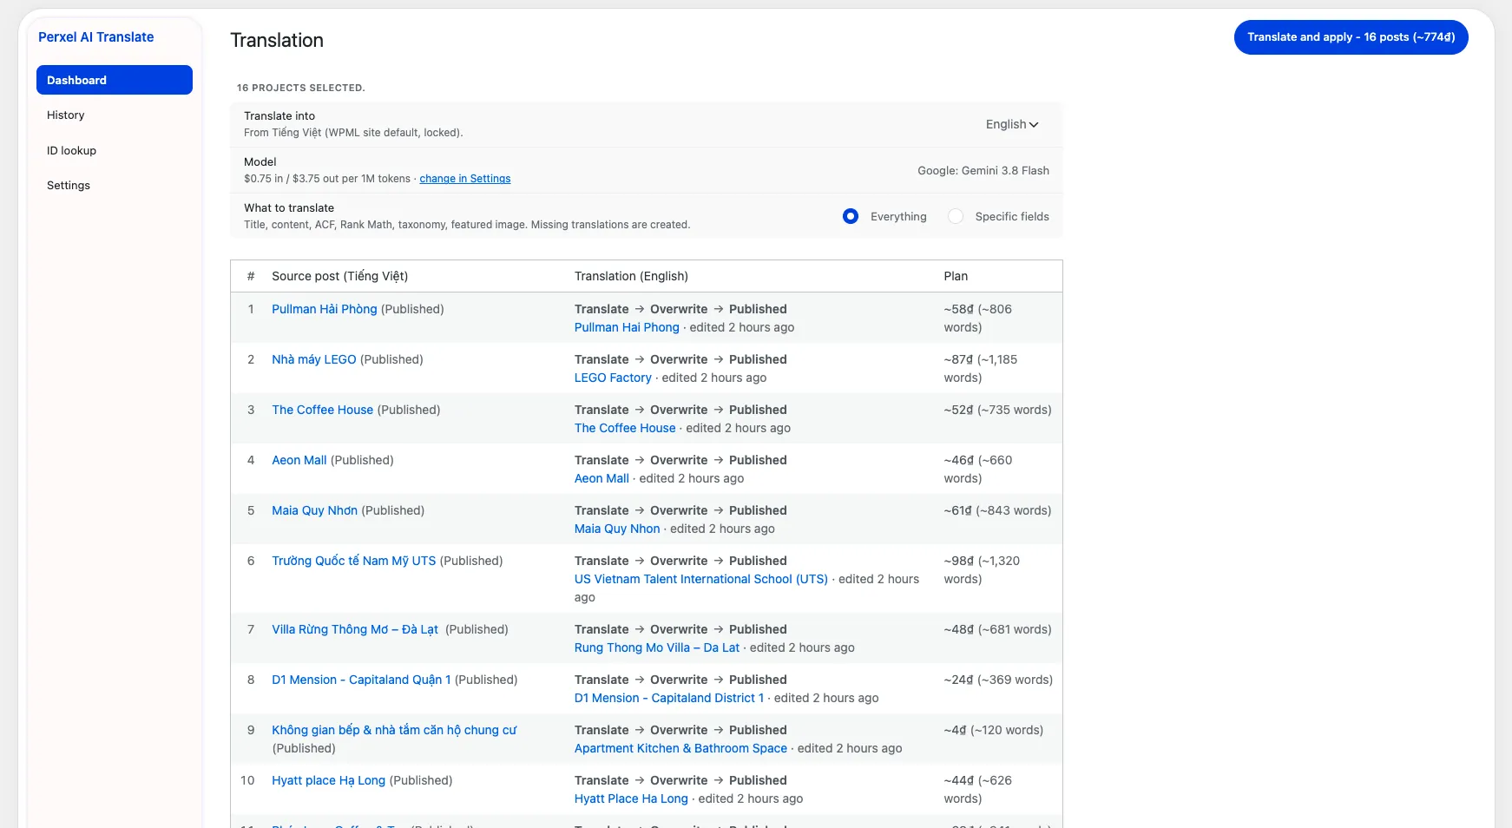Open English translation The Coffee House

[625, 428]
